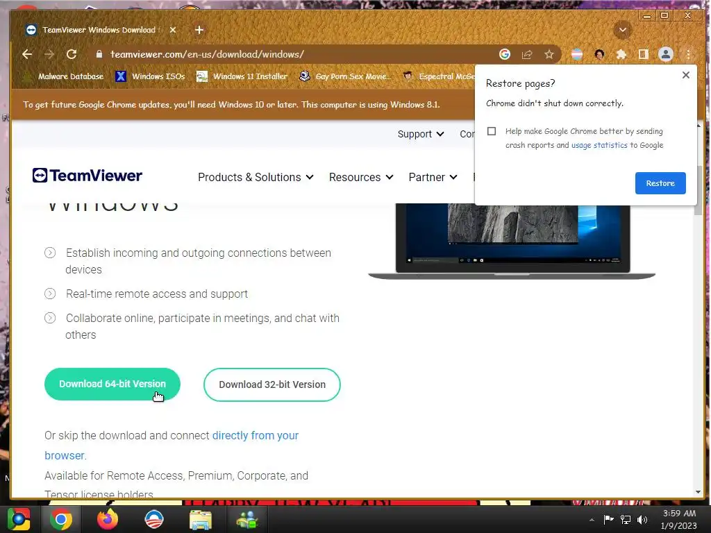Viewport: 711px width, 533px height.
Task: Click the page scrollbar down arrow
Action: pyautogui.click(x=699, y=492)
